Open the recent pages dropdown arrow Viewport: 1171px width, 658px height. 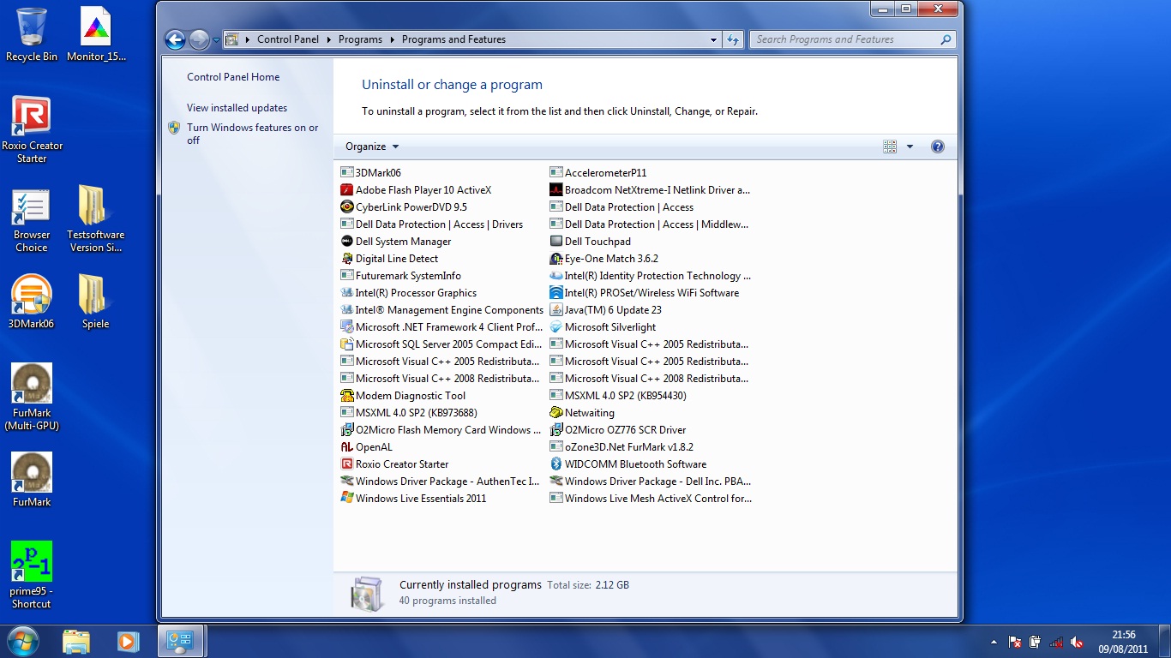pos(216,39)
